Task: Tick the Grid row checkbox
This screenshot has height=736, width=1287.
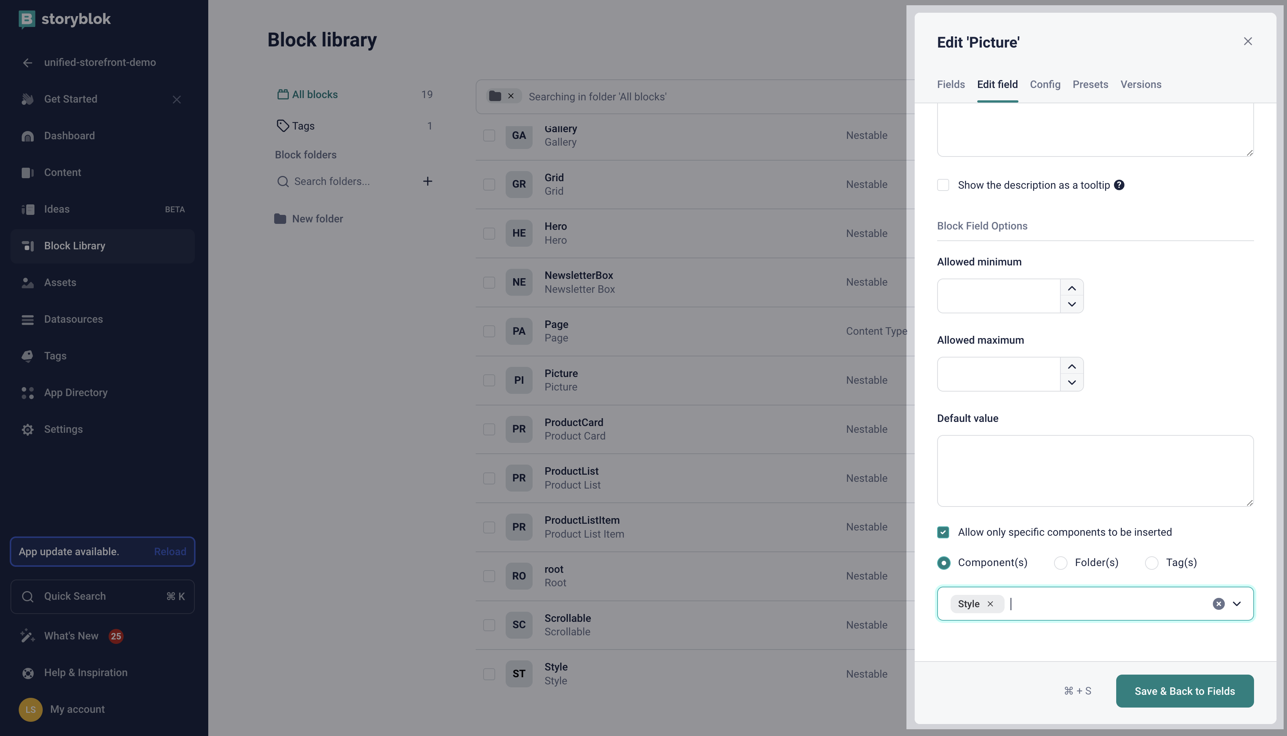Action: coord(489,185)
